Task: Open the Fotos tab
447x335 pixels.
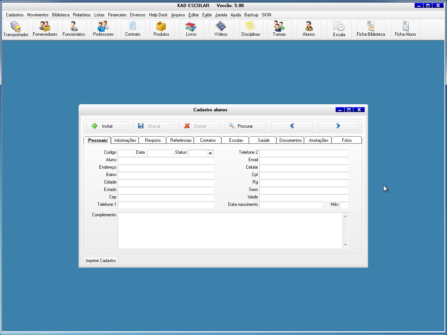Action: (x=347, y=140)
